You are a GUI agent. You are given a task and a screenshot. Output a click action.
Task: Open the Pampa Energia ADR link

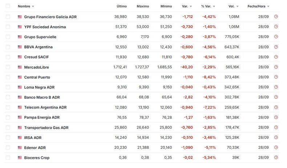coord(42,117)
